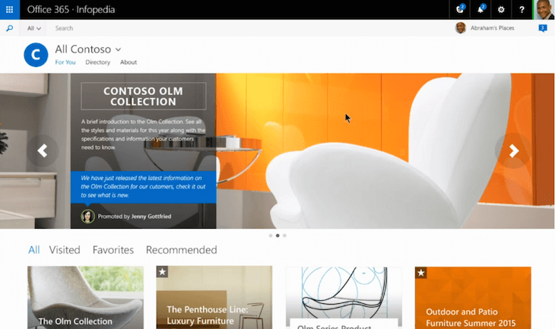Viewport: 555px width, 329px height.
Task: Open the Office 365 app launcher grid
Action: [x=10, y=10]
